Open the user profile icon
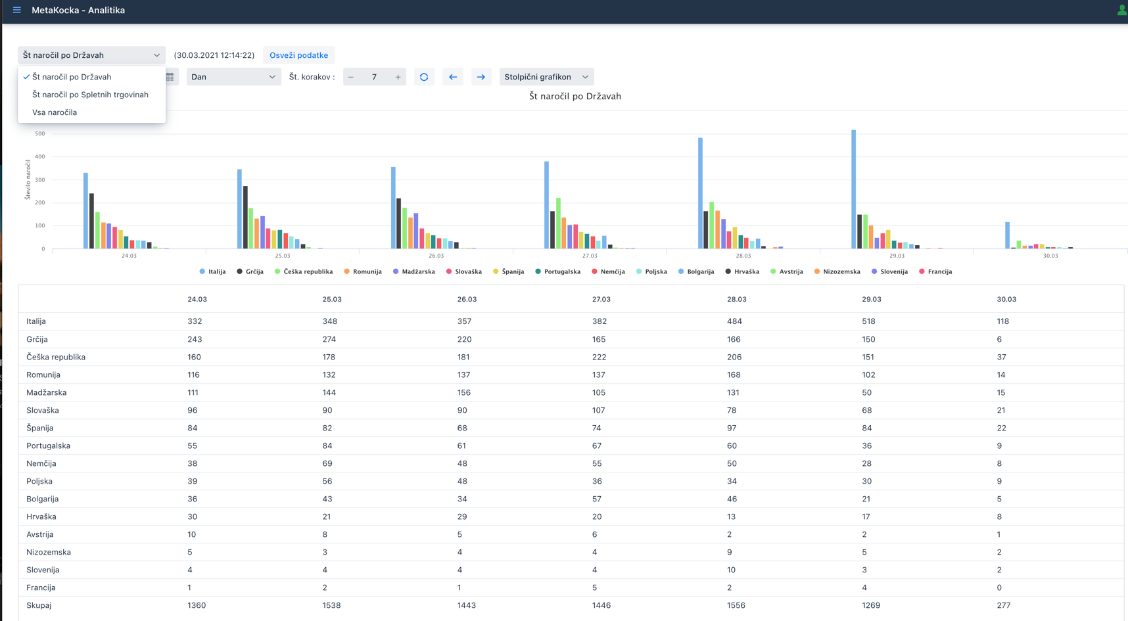This screenshot has width=1128, height=621. pyautogui.click(x=1121, y=10)
